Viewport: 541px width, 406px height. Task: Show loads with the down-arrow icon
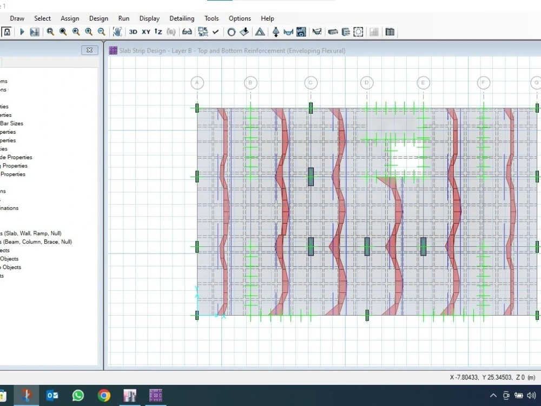(x=245, y=32)
